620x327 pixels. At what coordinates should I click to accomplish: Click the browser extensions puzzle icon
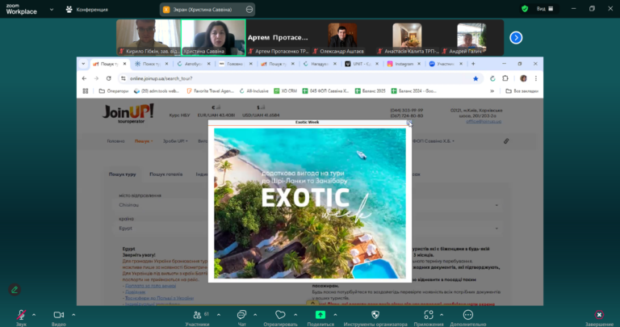click(x=505, y=78)
